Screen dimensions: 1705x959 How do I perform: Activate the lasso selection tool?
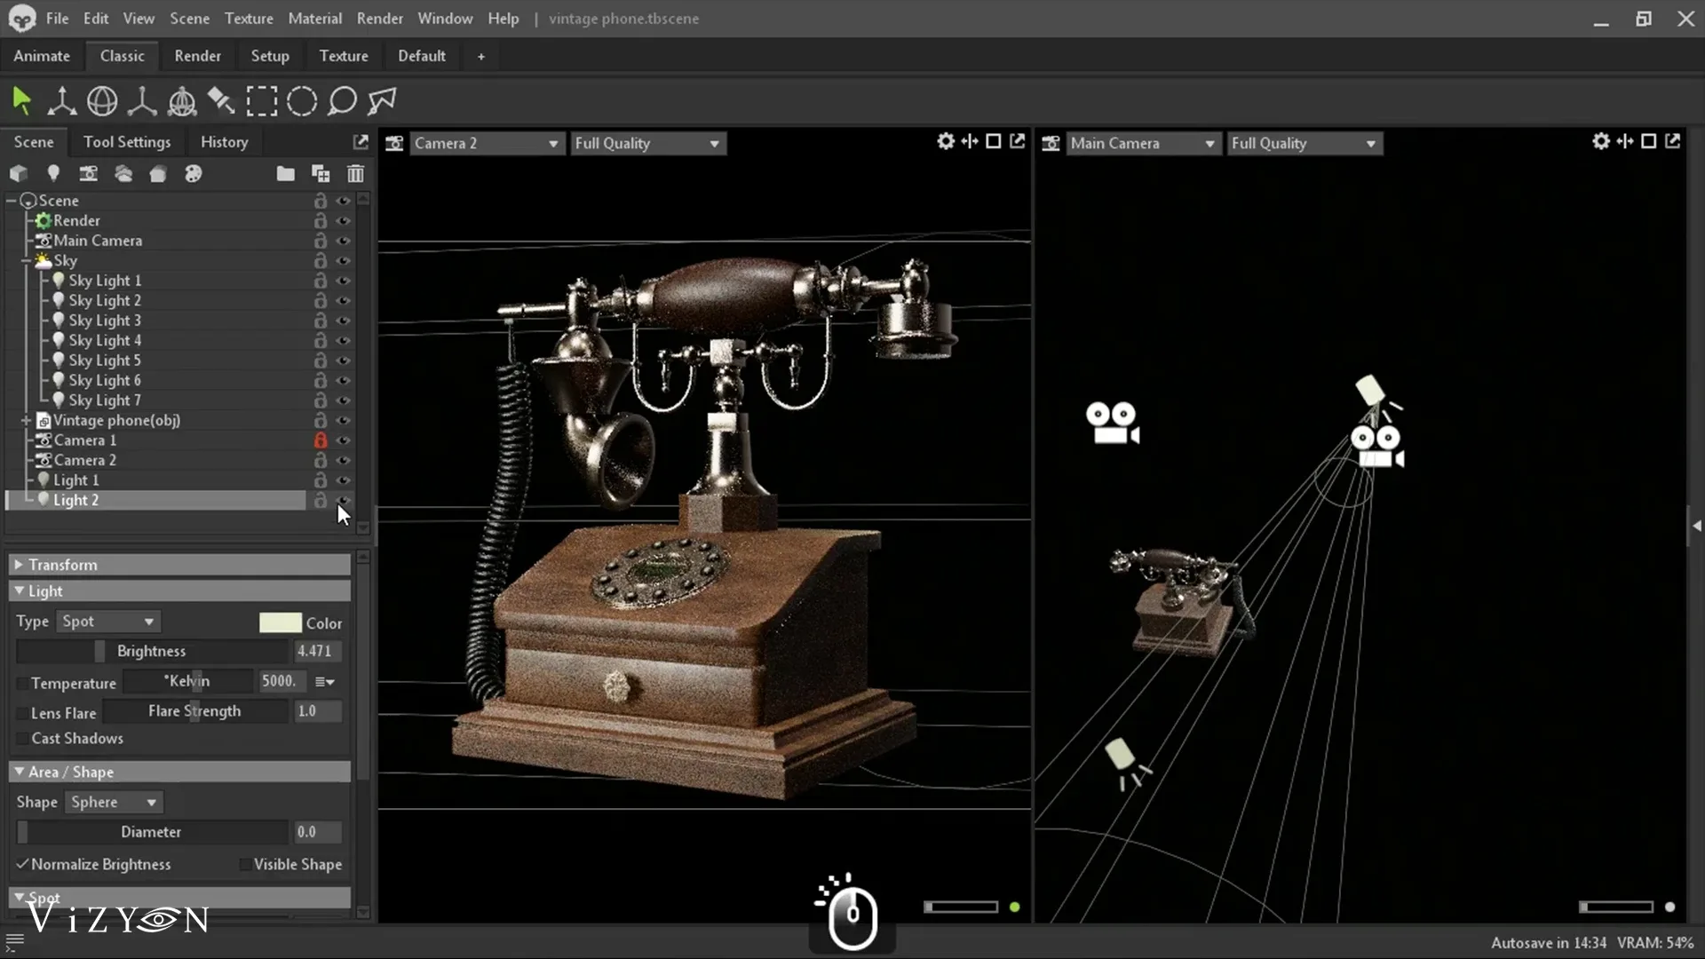[342, 101]
